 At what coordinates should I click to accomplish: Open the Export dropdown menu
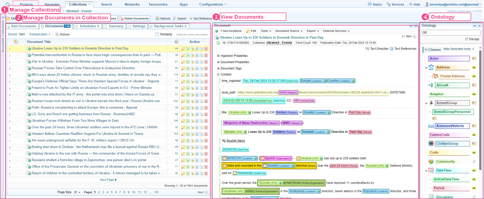(x=313, y=31)
